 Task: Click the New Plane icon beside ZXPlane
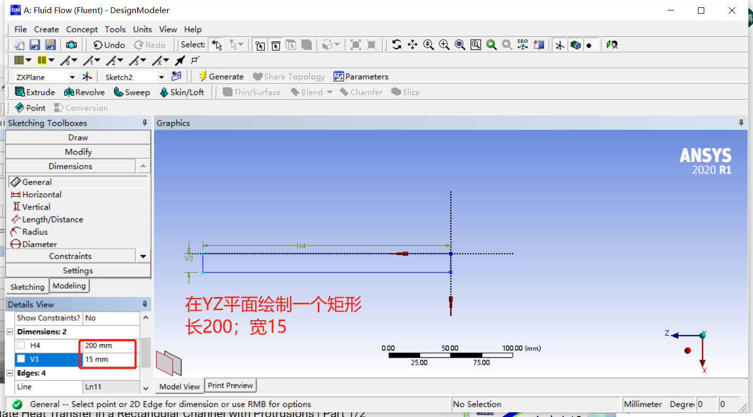coord(87,77)
